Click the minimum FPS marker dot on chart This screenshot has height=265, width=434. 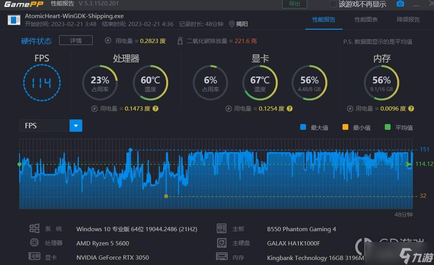[166, 196]
